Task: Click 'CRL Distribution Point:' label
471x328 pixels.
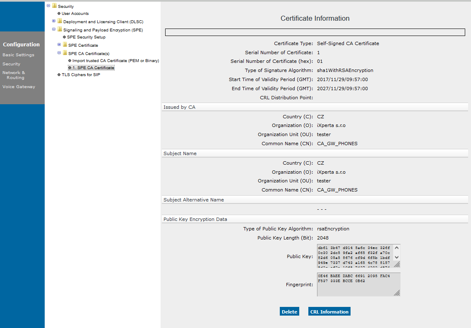Action: 286,98
